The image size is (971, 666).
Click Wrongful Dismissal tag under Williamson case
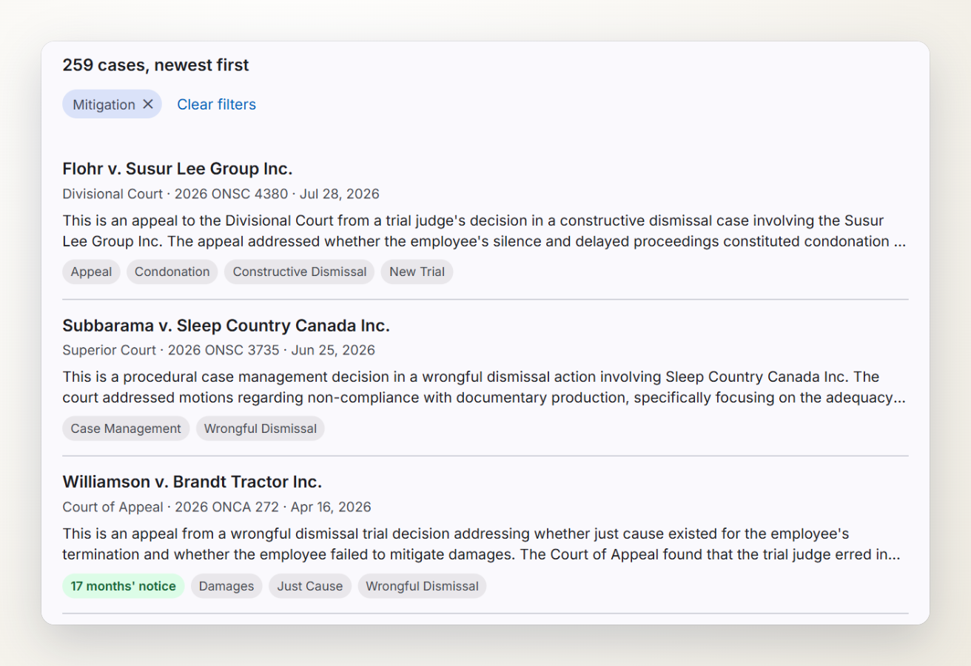click(422, 586)
